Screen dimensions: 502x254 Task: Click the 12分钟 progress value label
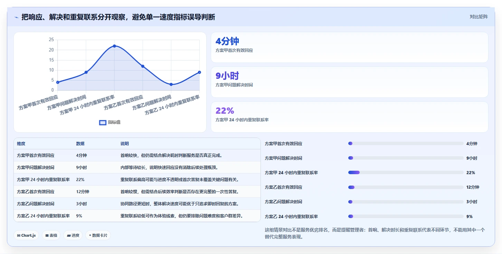473,187
